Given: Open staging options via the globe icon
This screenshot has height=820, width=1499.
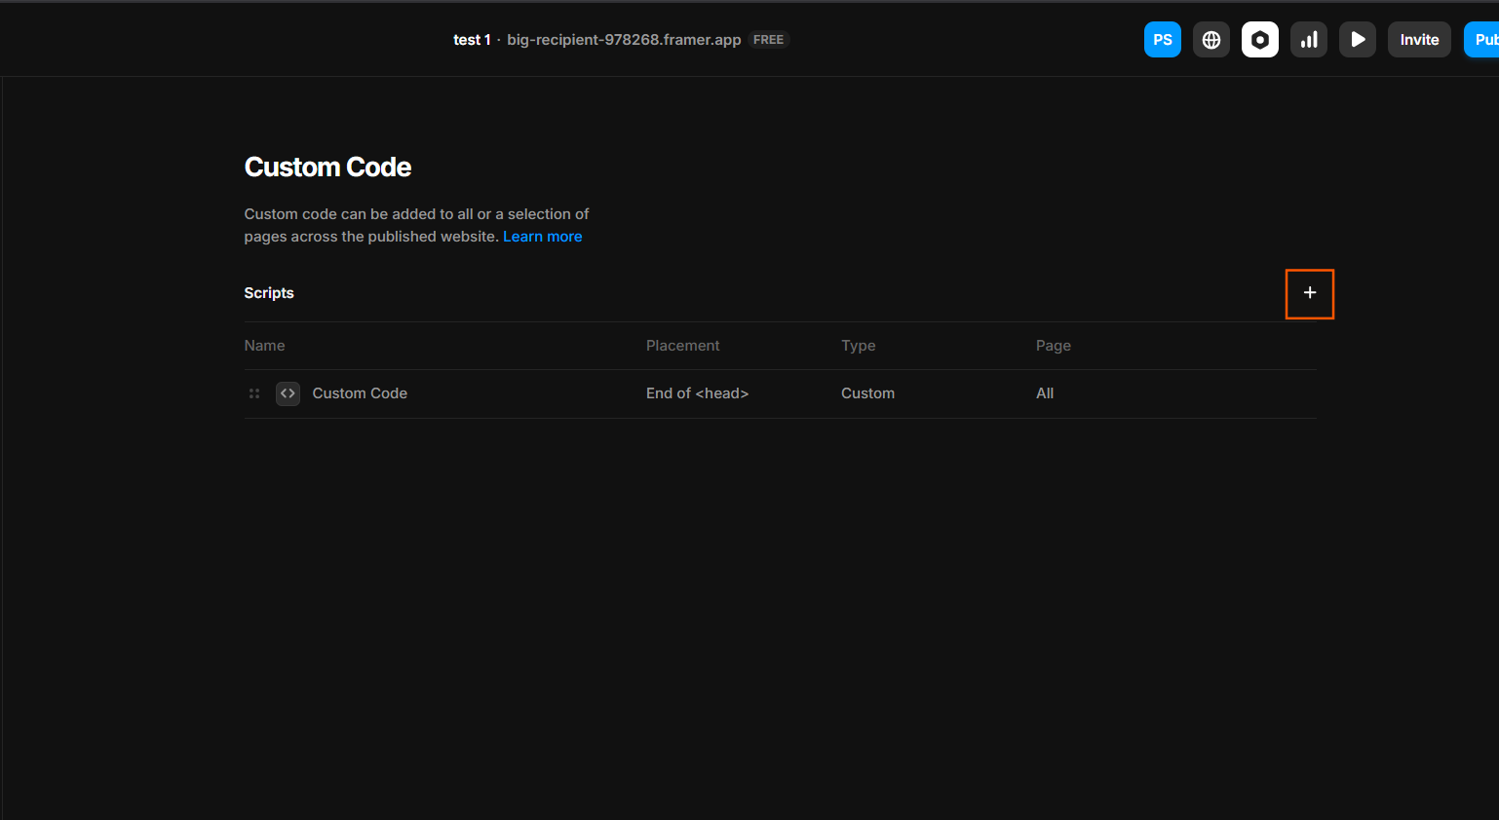Looking at the screenshot, I should [x=1211, y=39].
